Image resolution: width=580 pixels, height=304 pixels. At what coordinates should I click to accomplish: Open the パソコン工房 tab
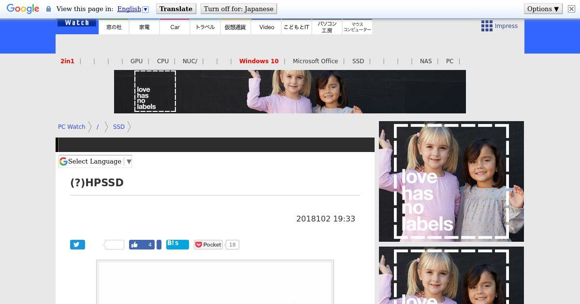tap(327, 27)
